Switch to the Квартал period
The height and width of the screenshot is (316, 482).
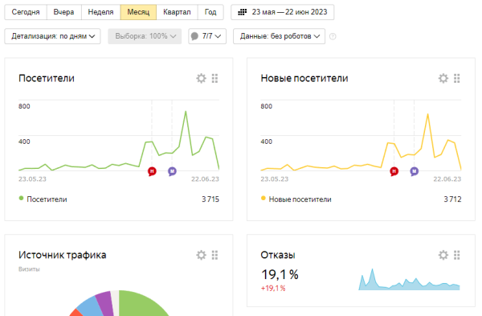177,12
